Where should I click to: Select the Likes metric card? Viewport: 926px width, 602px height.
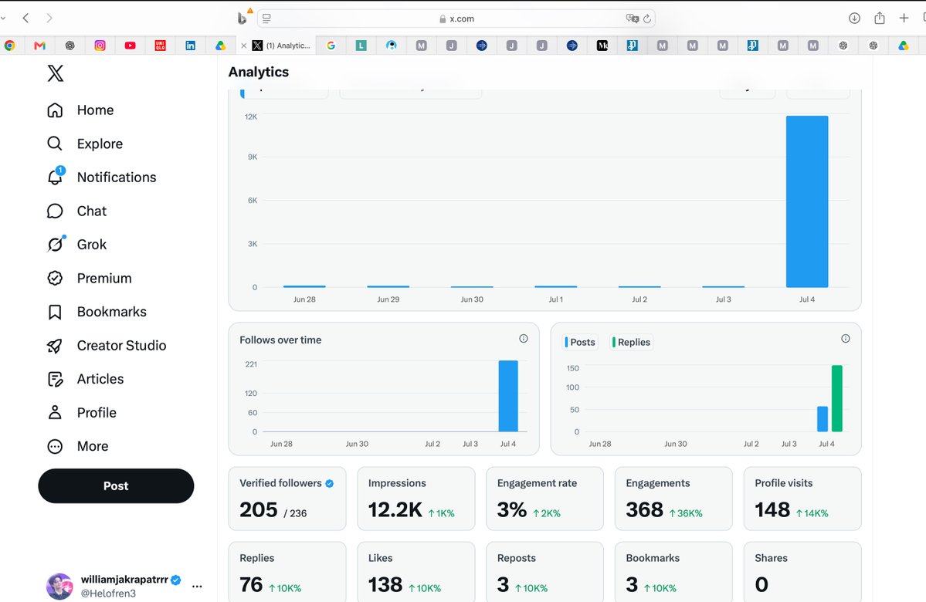pyautogui.click(x=416, y=572)
